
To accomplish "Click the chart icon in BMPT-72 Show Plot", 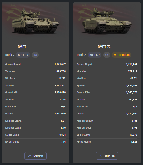I will pyautogui.click(x=101, y=156).
